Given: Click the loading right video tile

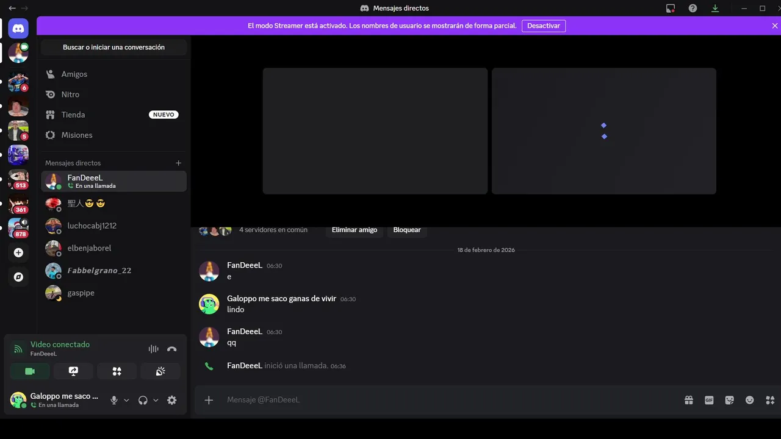Looking at the screenshot, I should [604, 131].
